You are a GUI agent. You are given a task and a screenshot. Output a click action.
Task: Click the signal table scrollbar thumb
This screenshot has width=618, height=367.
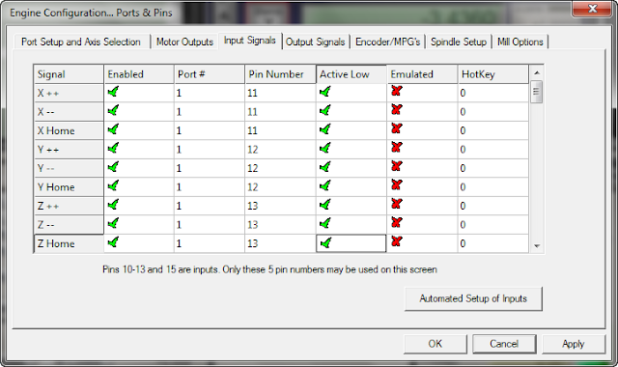click(537, 92)
